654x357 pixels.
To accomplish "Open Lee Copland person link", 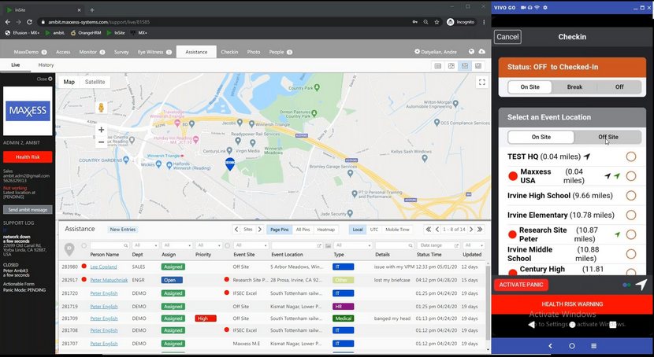I will click(103, 267).
